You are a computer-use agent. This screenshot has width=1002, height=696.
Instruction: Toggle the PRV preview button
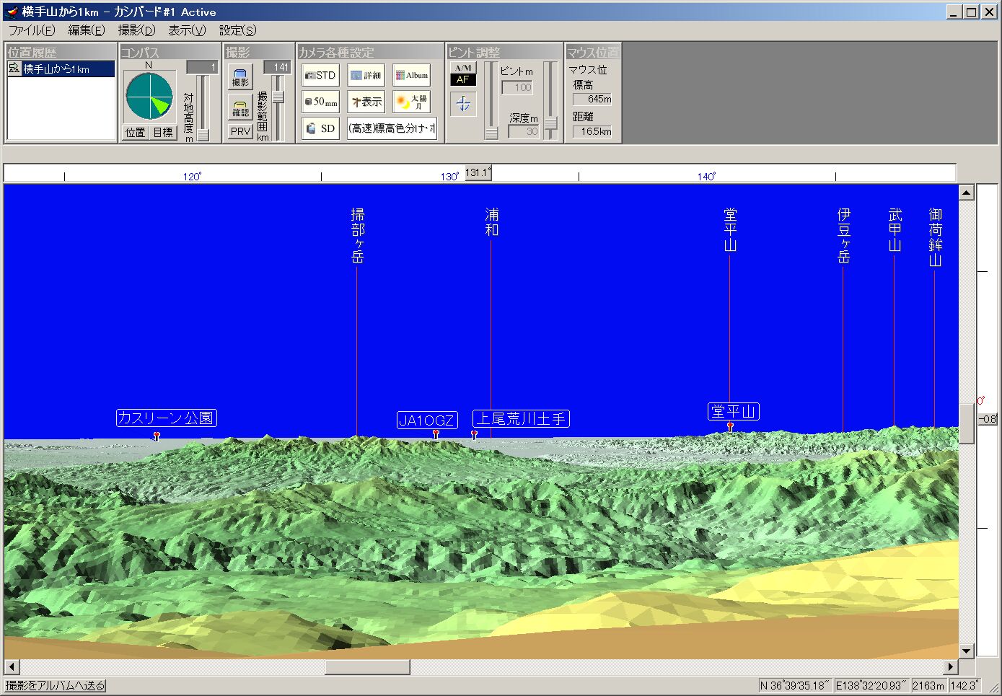(240, 131)
